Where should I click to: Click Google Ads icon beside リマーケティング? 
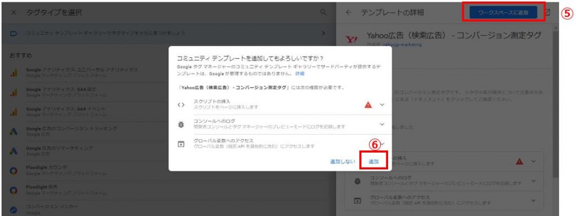tap(13, 151)
